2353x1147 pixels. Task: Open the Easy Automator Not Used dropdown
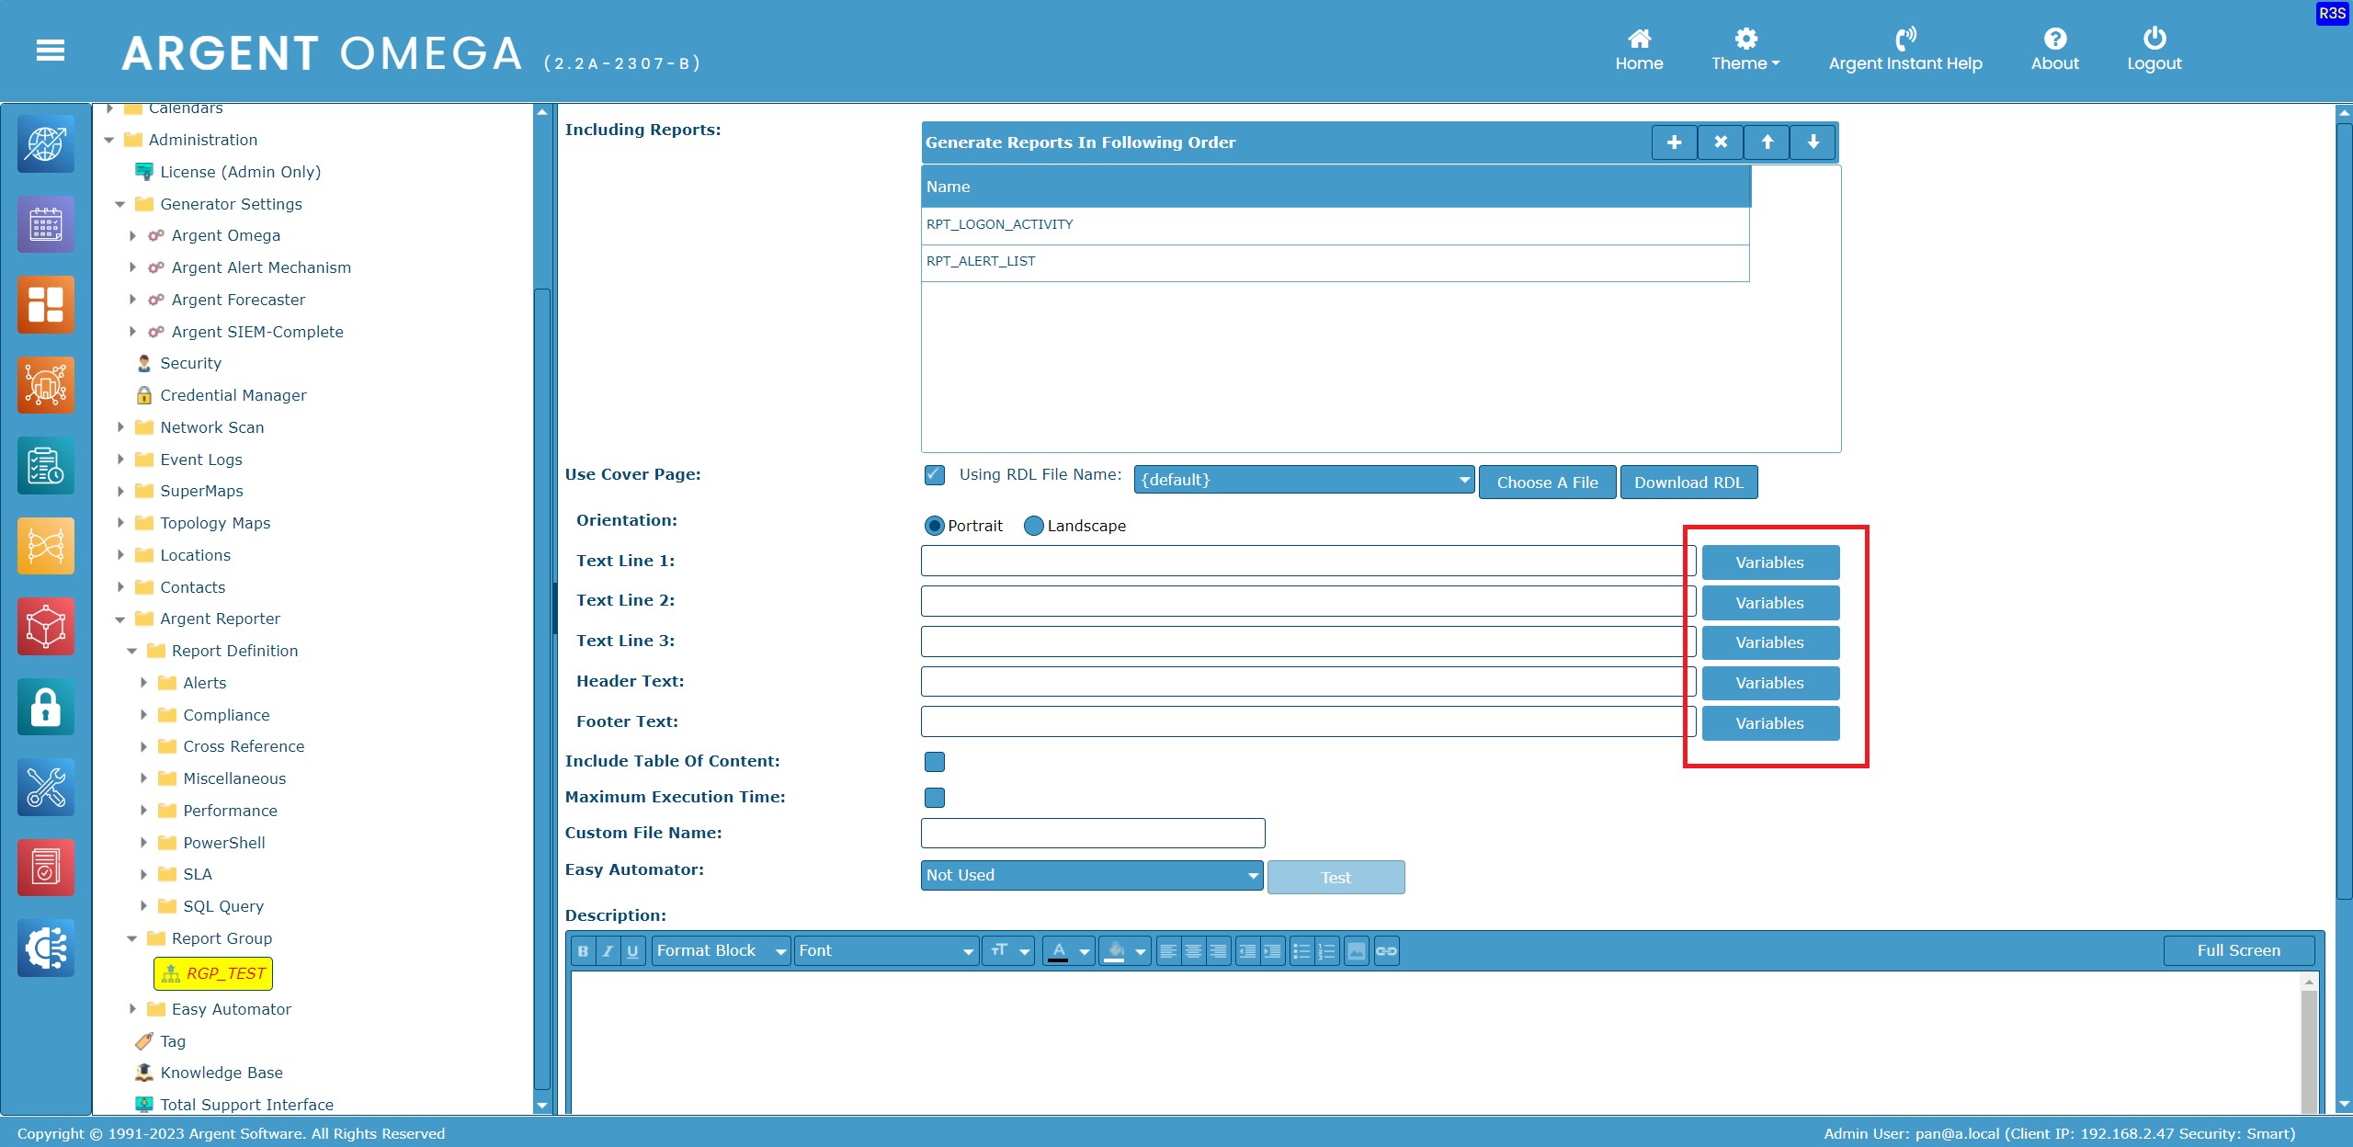[x=1092, y=876]
